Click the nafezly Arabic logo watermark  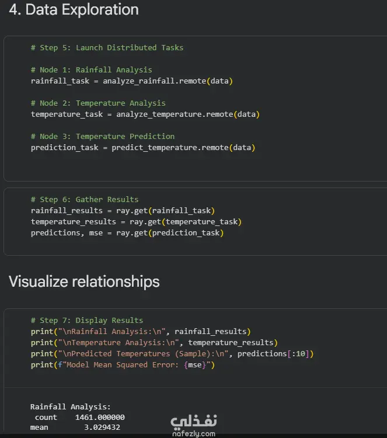point(194,420)
